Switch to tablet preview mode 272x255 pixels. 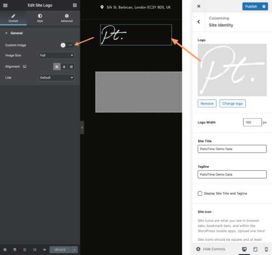pyautogui.click(x=255, y=249)
